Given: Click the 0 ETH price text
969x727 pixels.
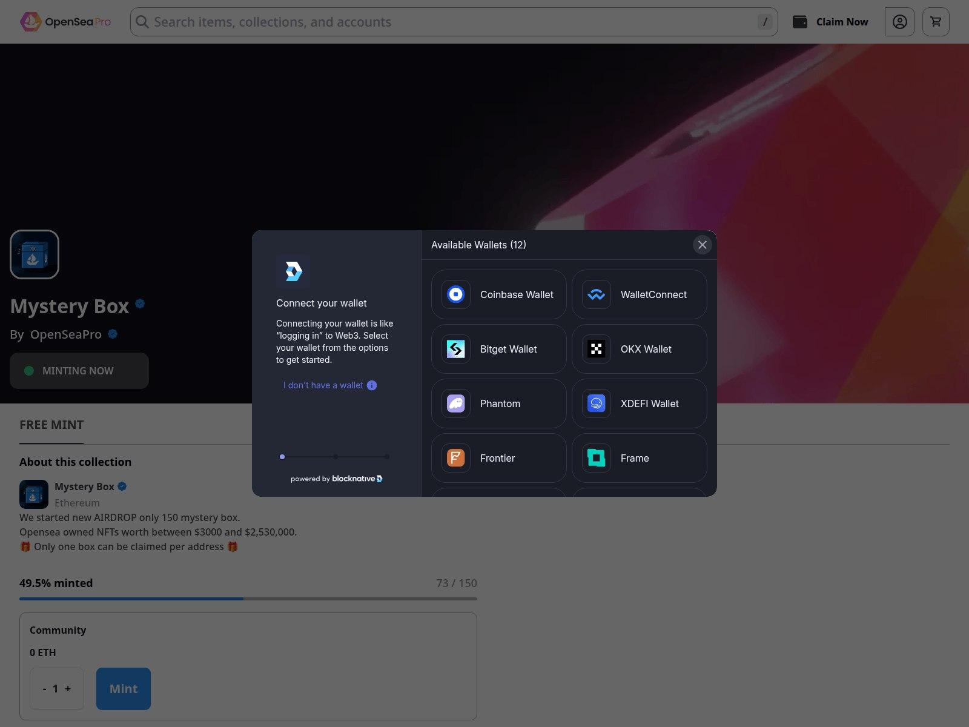Looking at the screenshot, I should click(x=43, y=652).
